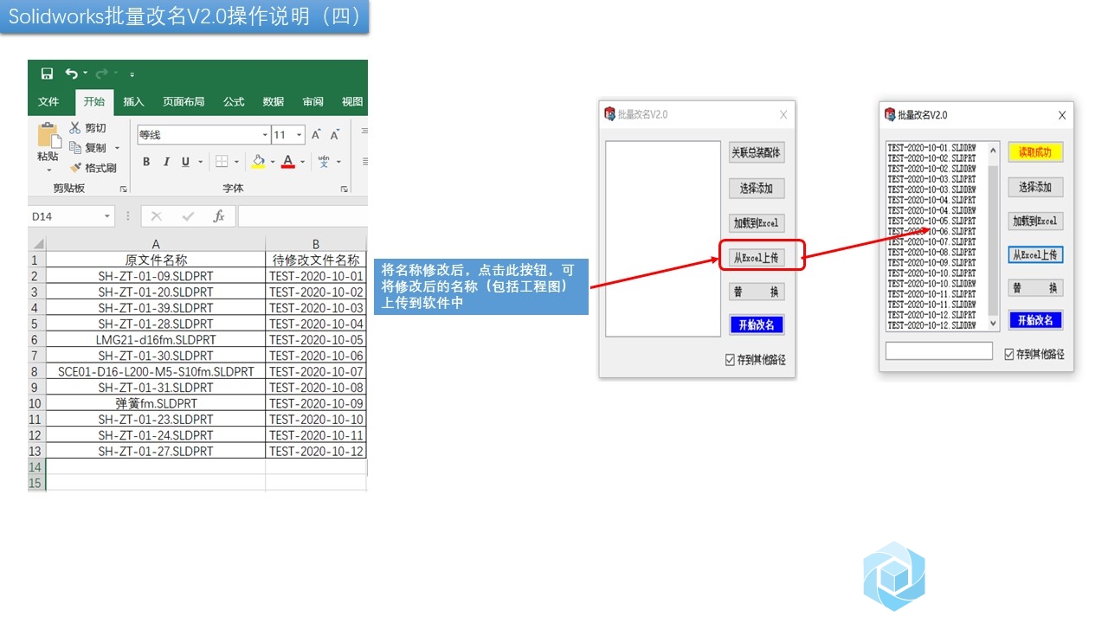The image size is (1108, 623).
Task: Click 加载到Excel in the empty-list dialog
Action: click(757, 222)
